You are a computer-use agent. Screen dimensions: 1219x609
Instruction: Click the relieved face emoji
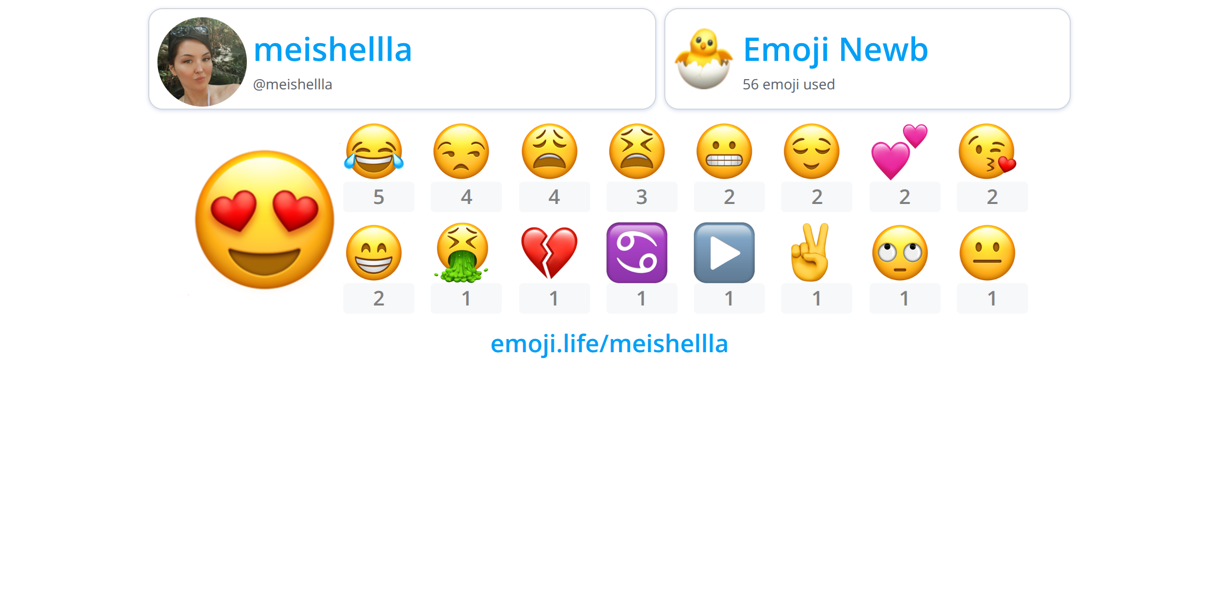tap(812, 151)
